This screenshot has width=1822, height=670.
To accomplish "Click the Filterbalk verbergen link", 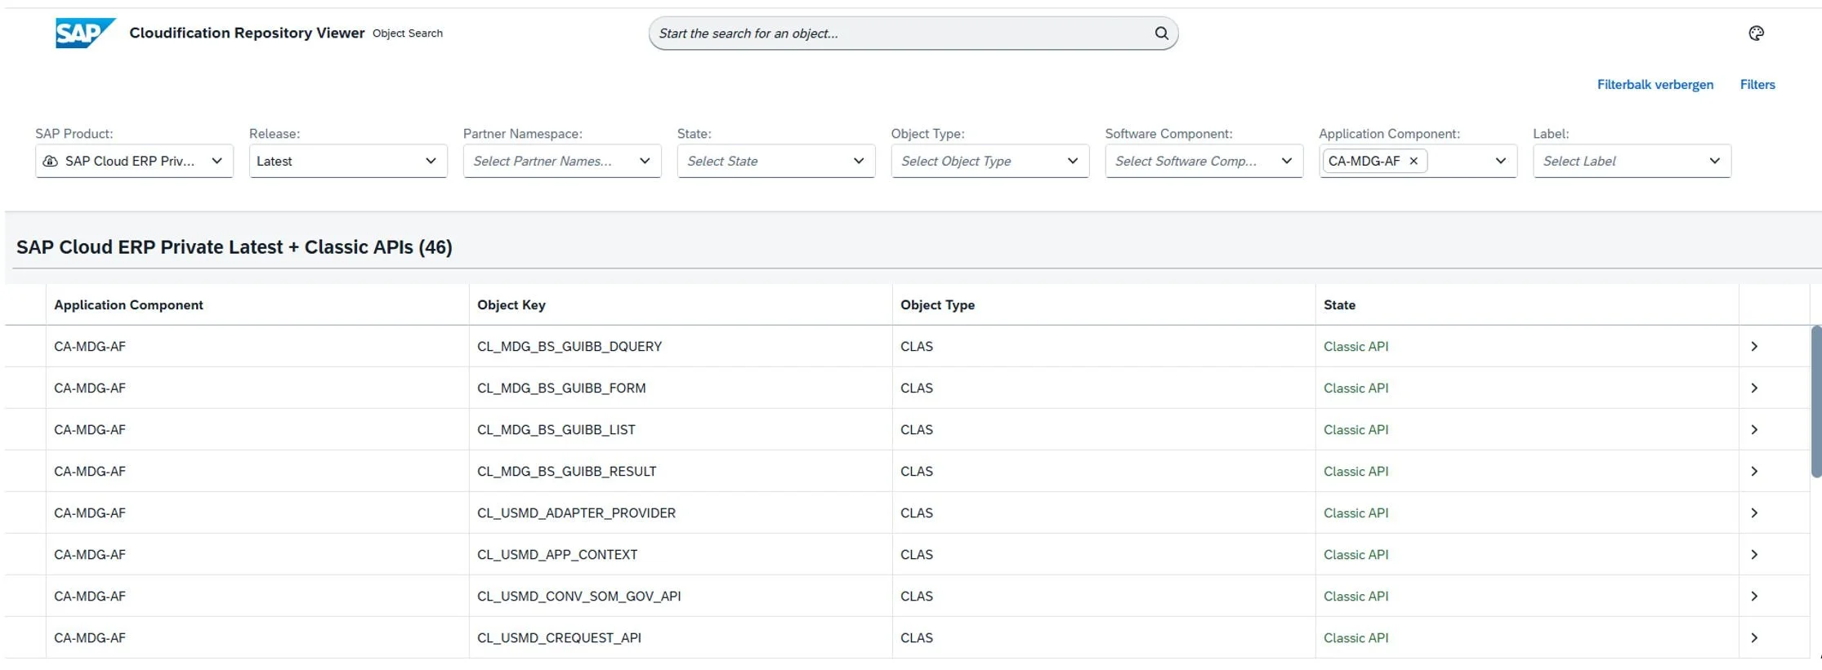I will 1655,84.
